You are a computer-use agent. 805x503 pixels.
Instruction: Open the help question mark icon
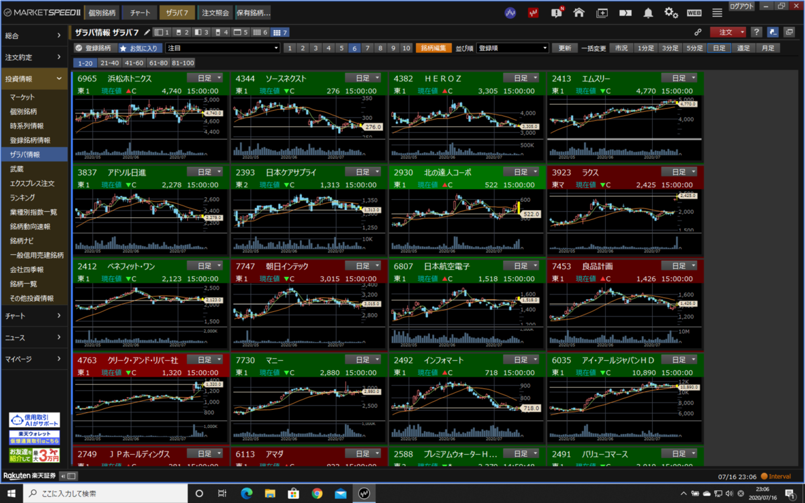tap(756, 32)
